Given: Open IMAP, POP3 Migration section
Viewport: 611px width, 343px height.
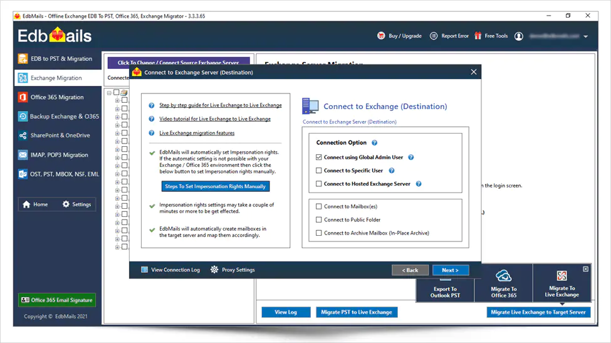Looking at the screenshot, I should coord(57,155).
